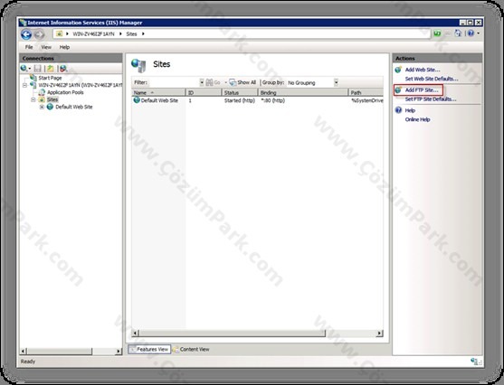Click the Save icon in the Connections toolbar
This screenshot has height=385, width=504.
click(38, 69)
